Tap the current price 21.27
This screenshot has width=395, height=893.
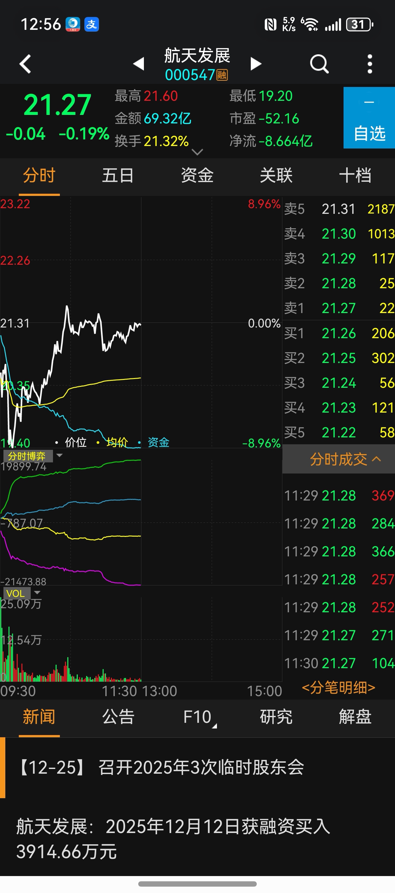pos(57,105)
